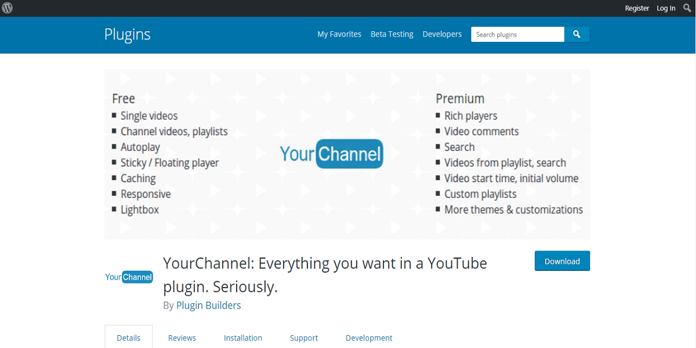Click the 'Videos from playlist, search' text

click(505, 163)
